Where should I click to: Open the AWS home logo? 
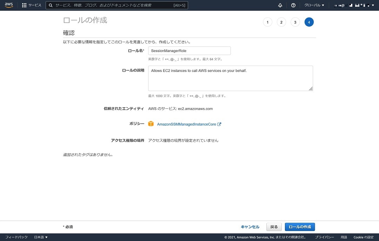pos(9,5)
